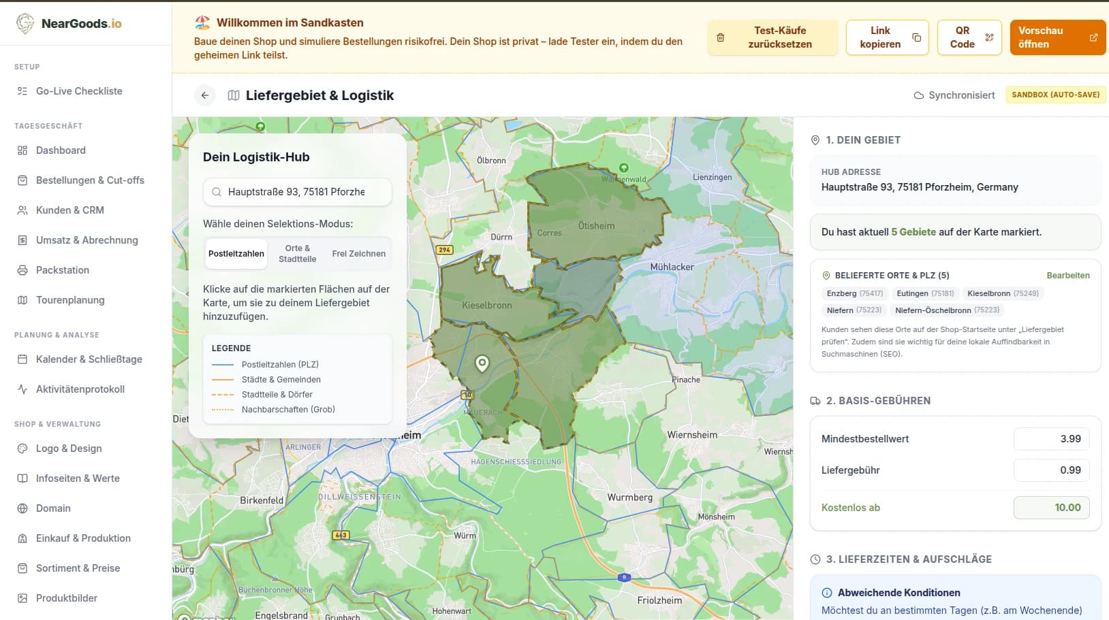The height and width of the screenshot is (620, 1109).
Task: Switch to Orte & Stadtteile mode
Action: pos(298,254)
